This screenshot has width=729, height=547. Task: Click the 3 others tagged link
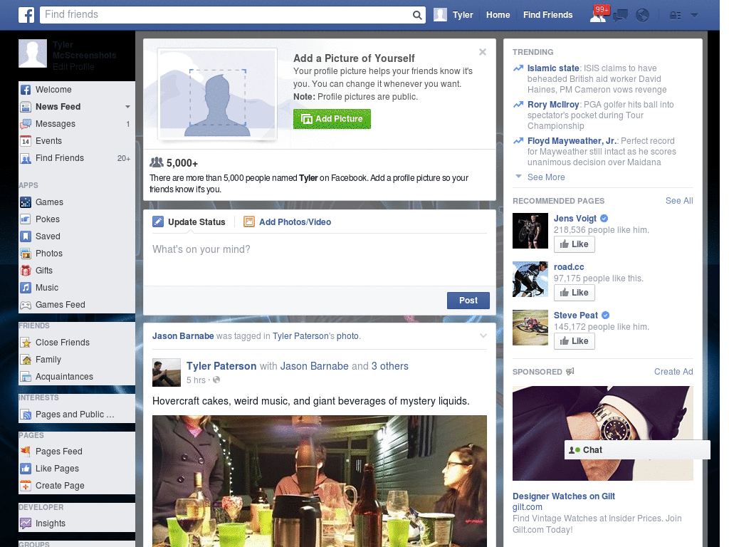click(389, 366)
